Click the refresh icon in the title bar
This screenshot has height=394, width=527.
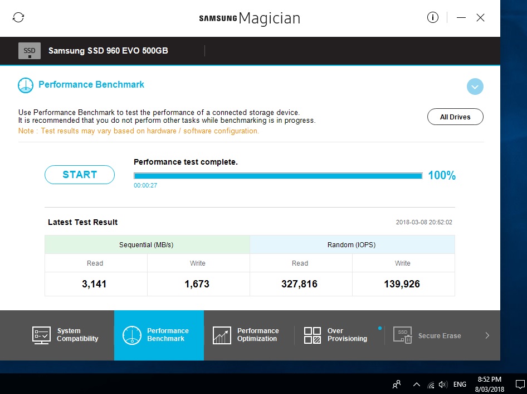[18, 17]
